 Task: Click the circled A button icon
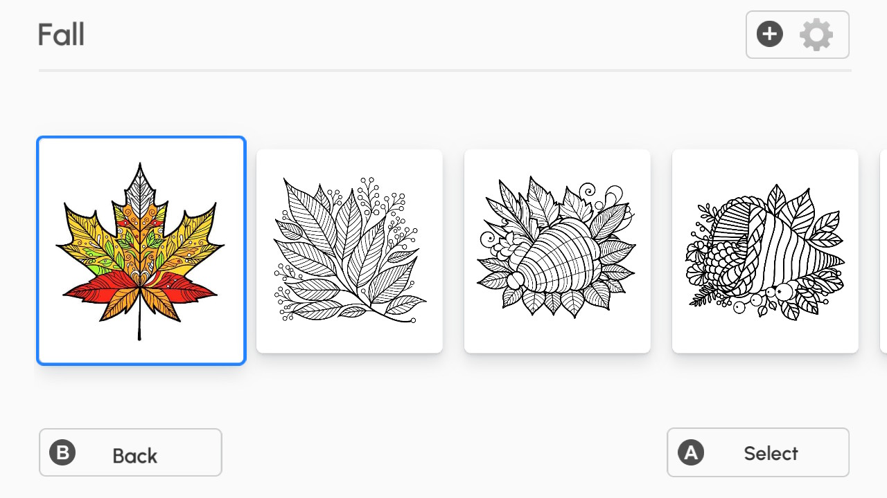point(690,453)
